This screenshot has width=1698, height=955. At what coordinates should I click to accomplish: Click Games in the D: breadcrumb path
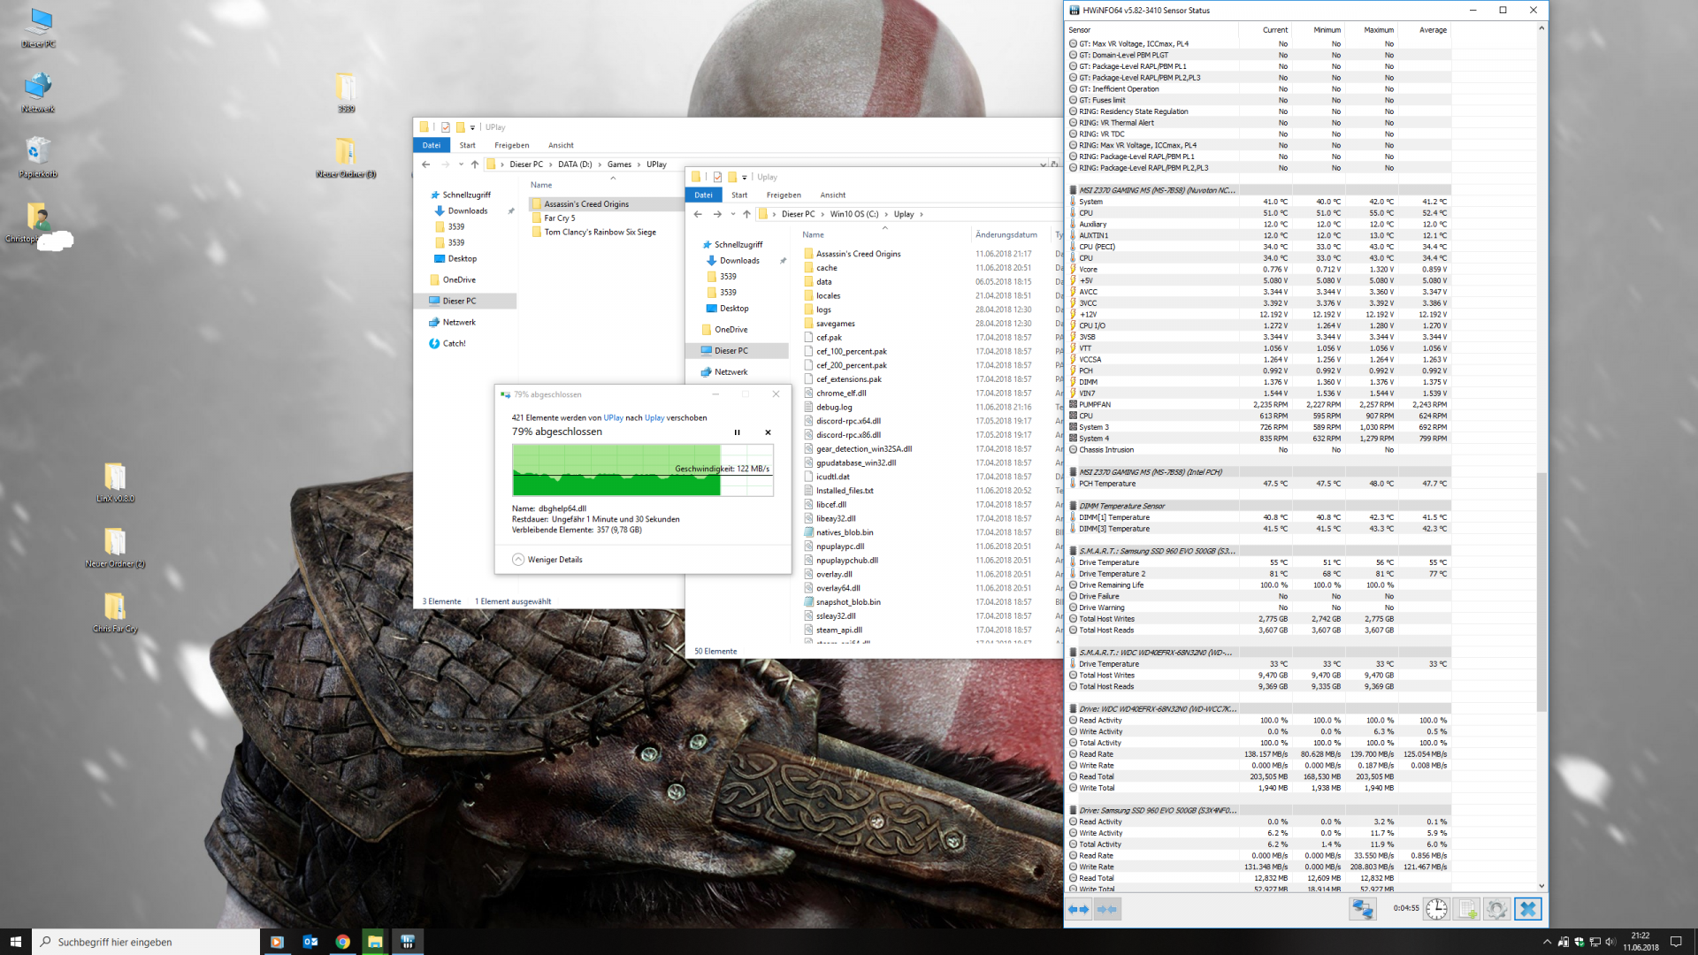coord(619,164)
